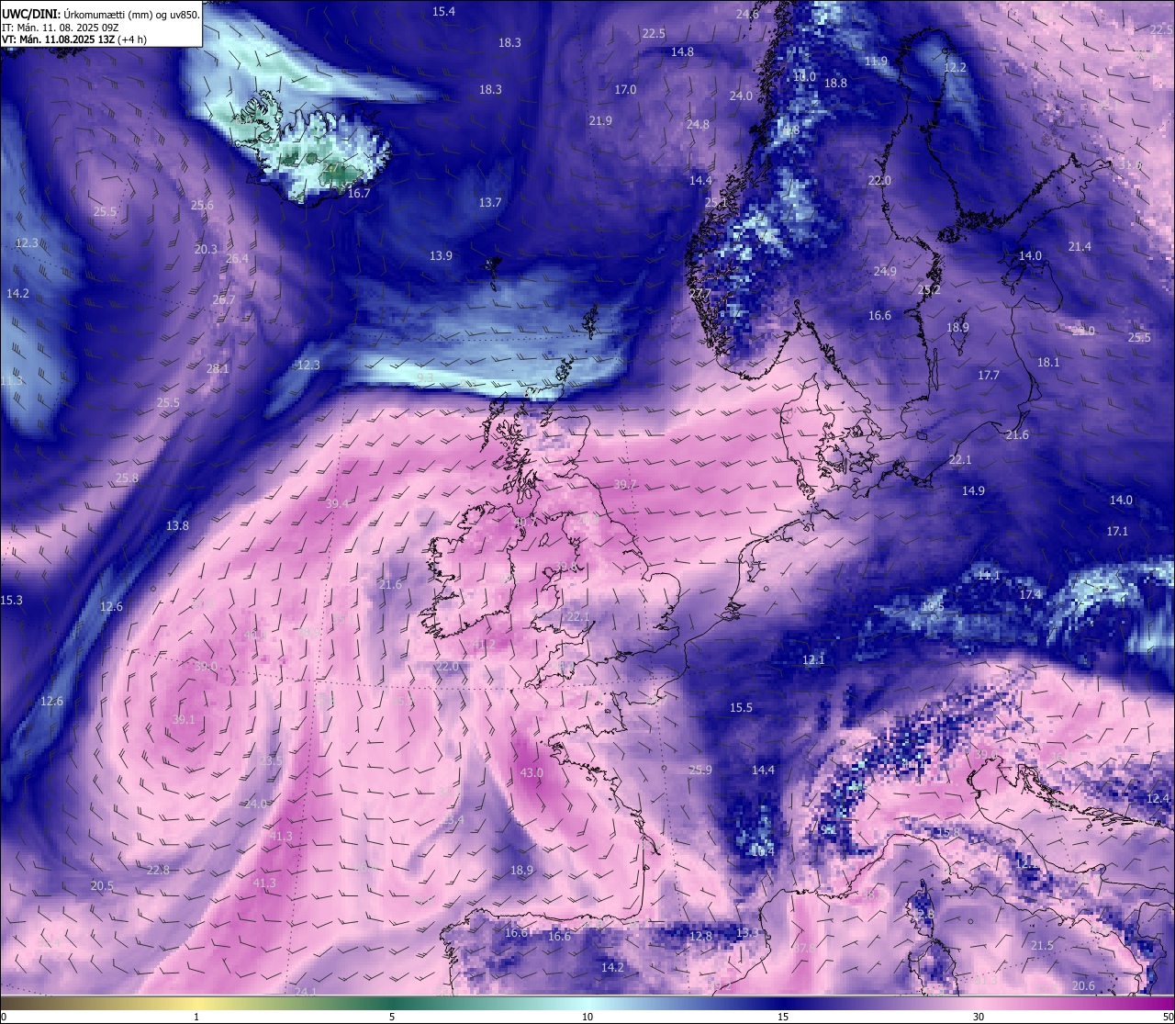This screenshot has height=1024, width=1175.
Task: Click the '15' tick on the color scale
Action: click(783, 1017)
